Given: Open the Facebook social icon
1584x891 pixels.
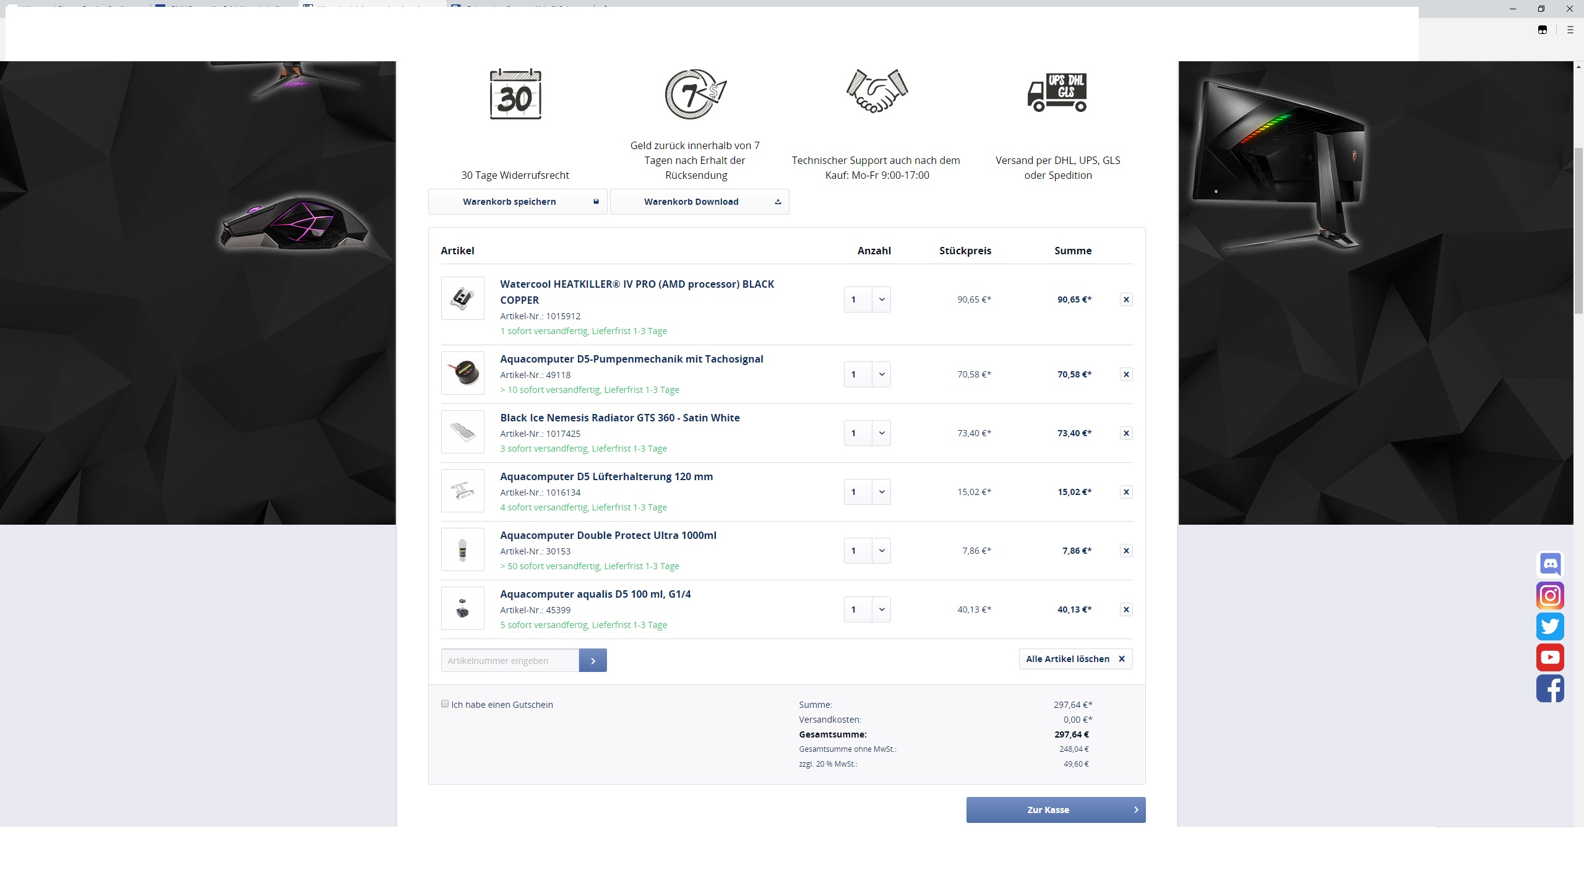Looking at the screenshot, I should [x=1550, y=689].
